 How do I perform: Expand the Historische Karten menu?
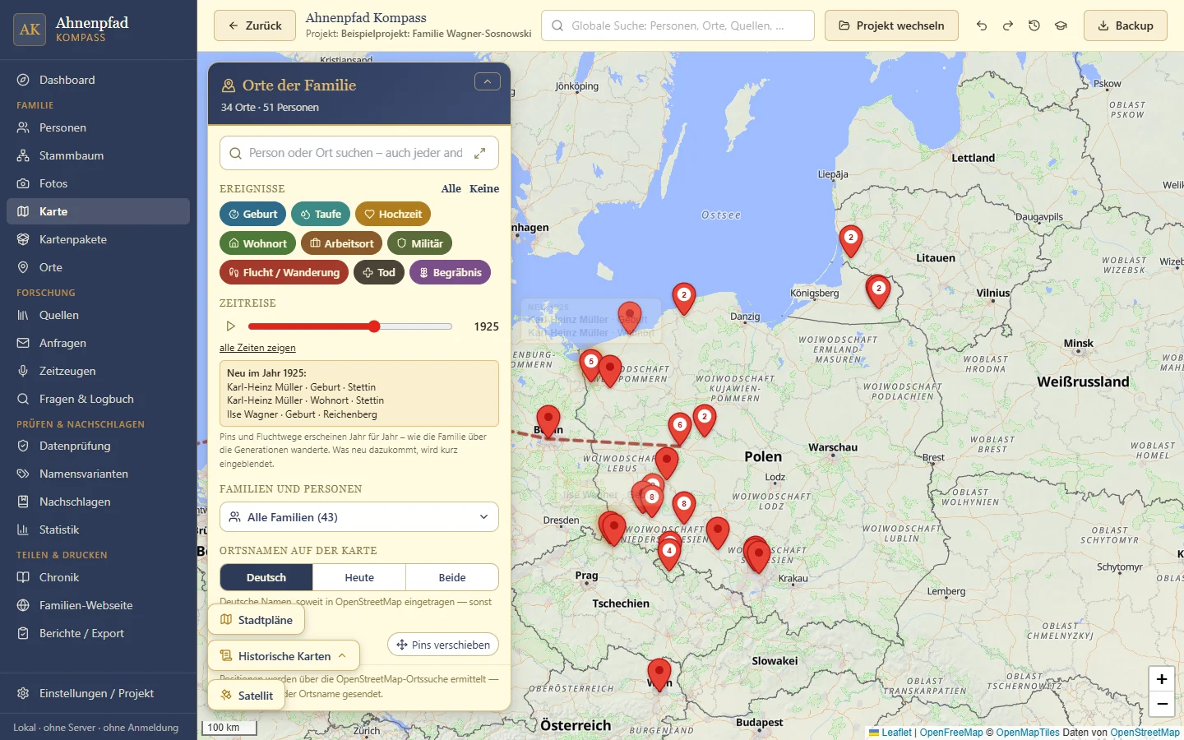[x=284, y=656]
